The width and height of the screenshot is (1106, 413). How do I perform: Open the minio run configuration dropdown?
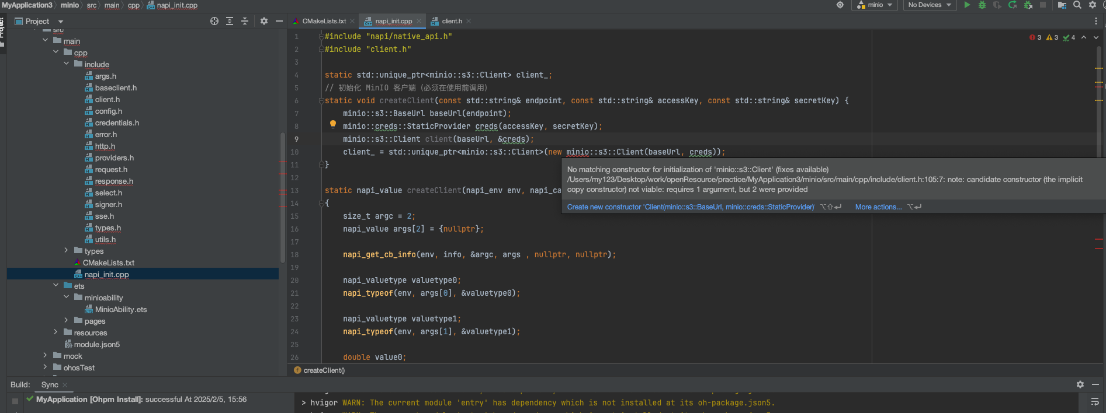click(875, 5)
